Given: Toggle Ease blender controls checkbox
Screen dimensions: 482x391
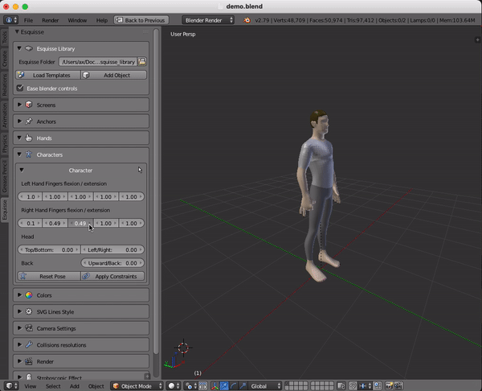Looking at the screenshot, I should [20, 88].
